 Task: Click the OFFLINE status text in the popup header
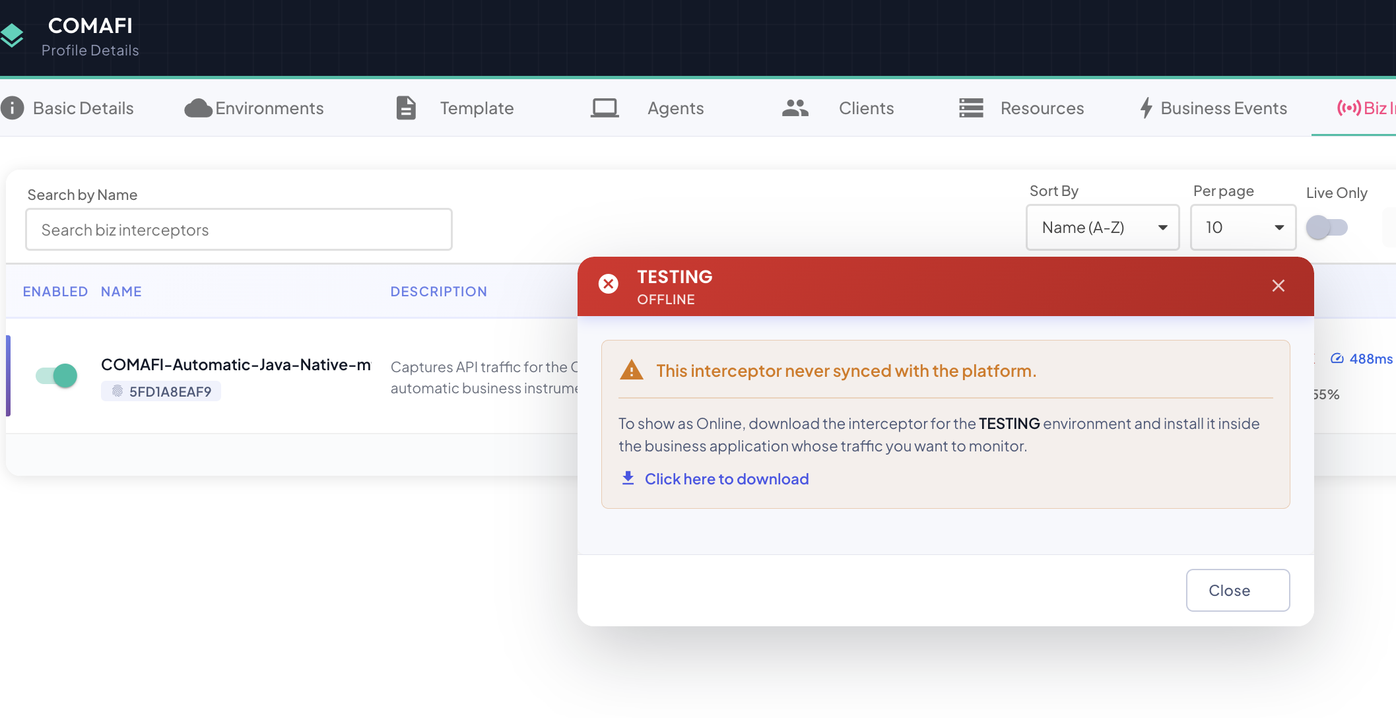click(x=666, y=299)
